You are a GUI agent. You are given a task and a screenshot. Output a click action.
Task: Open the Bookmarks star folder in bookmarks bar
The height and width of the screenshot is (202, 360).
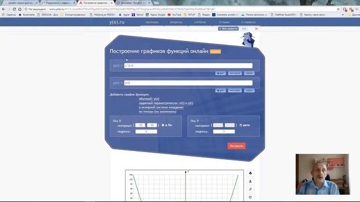pyautogui.click(x=26, y=15)
